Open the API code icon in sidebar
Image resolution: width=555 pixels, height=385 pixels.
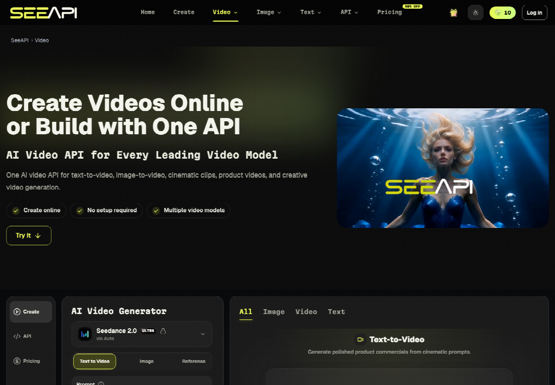(x=17, y=336)
